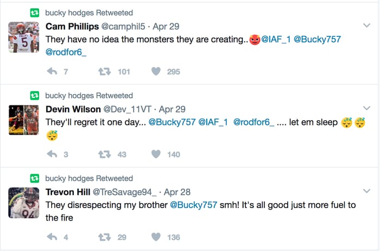This screenshot has width=380, height=251.
Task: Open the dropdown on Trevon Hill's tweet
Action: coord(366,191)
